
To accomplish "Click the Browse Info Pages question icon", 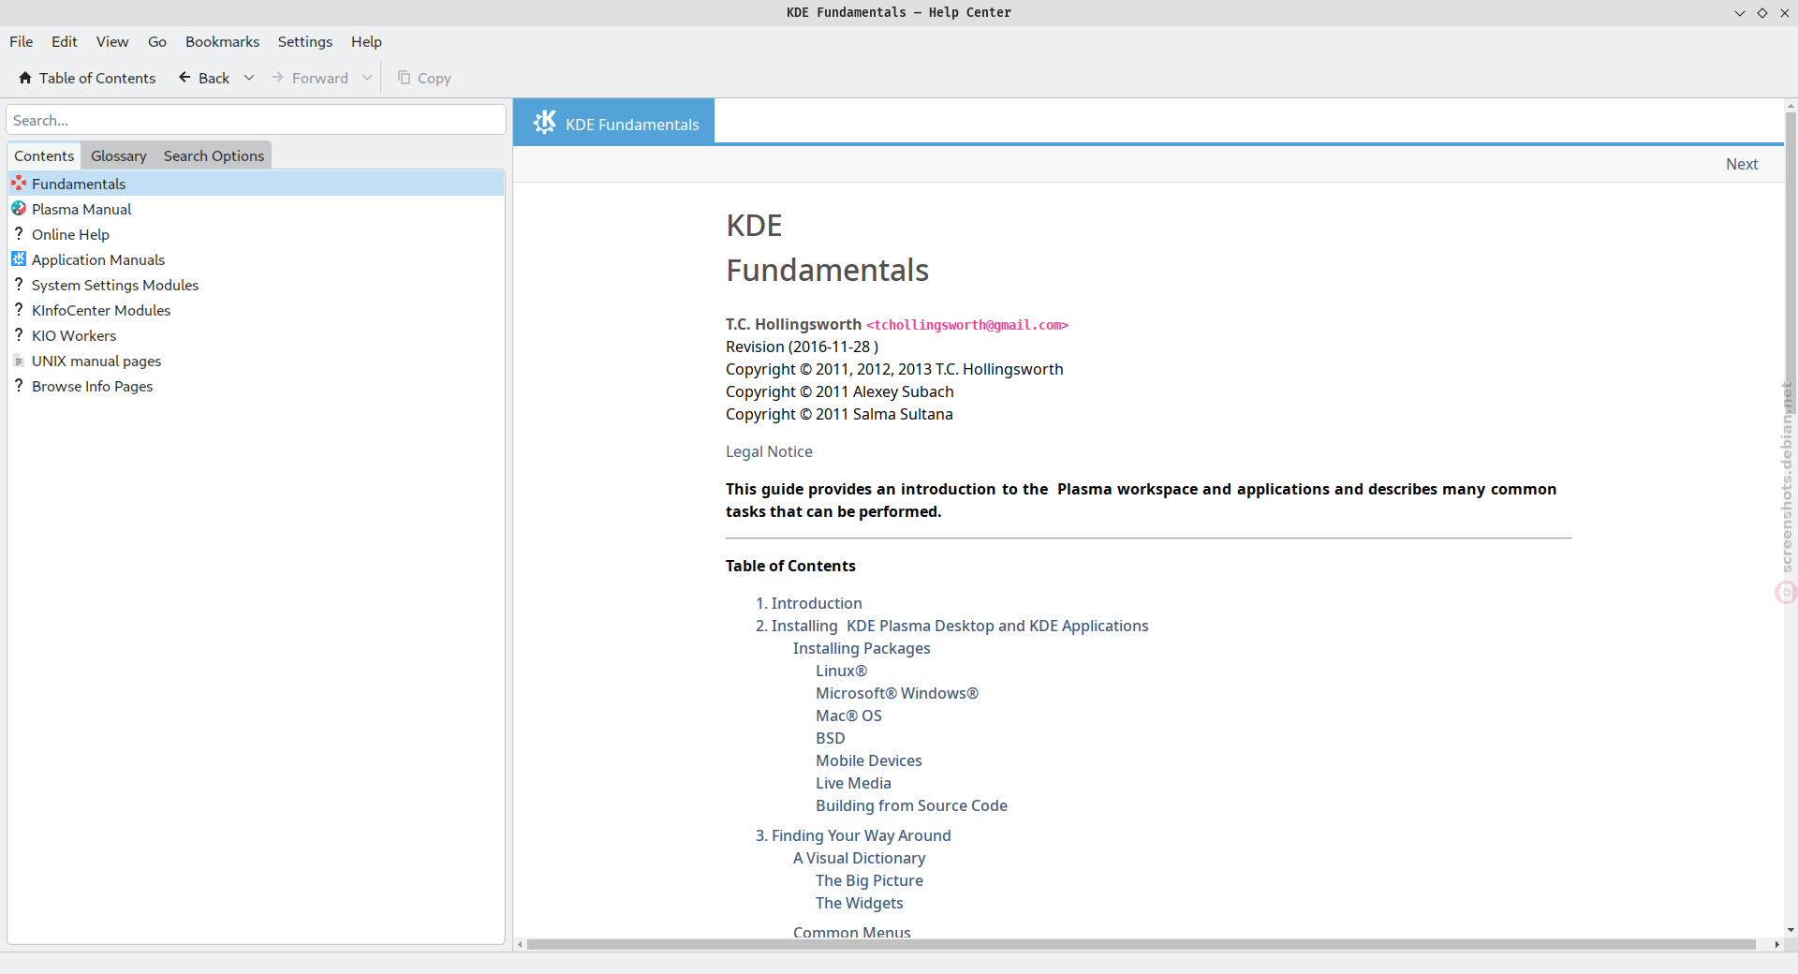I will pyautogui.click(x=19, y=386).
